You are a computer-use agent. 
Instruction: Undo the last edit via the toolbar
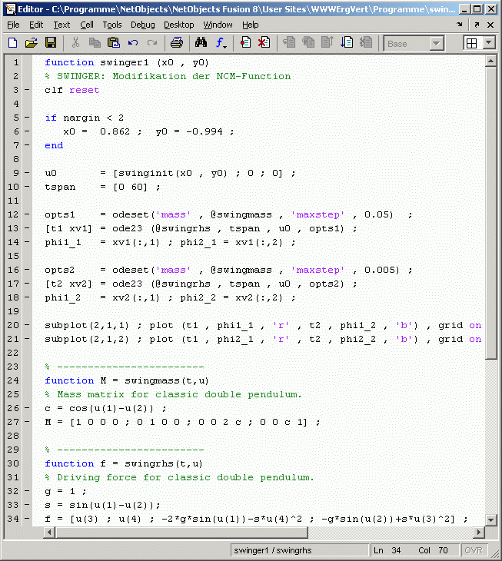[x=133, y=43]
